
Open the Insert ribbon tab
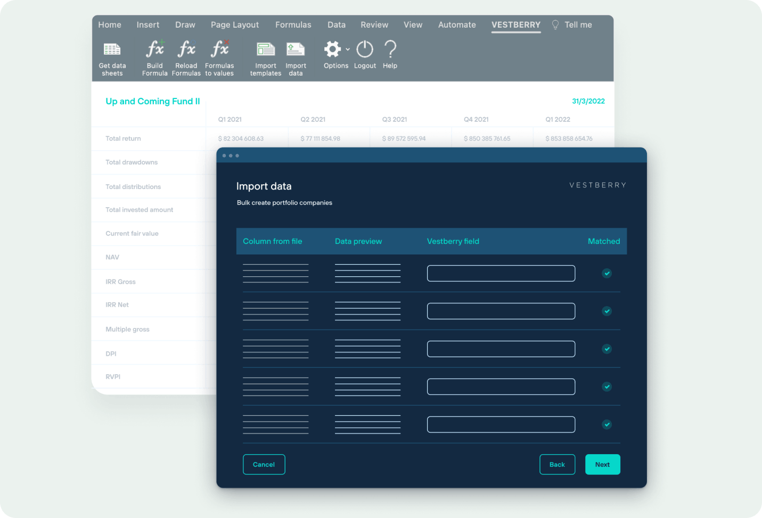148,25
